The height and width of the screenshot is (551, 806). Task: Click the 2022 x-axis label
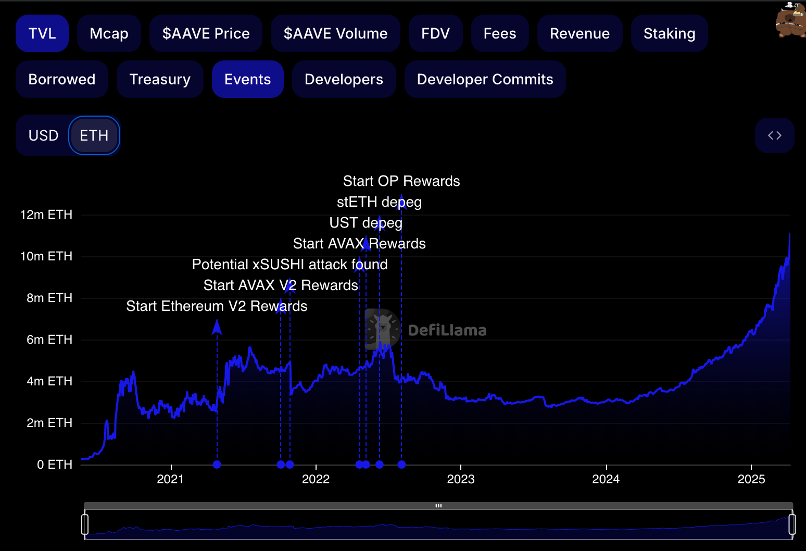pos(316,479)
